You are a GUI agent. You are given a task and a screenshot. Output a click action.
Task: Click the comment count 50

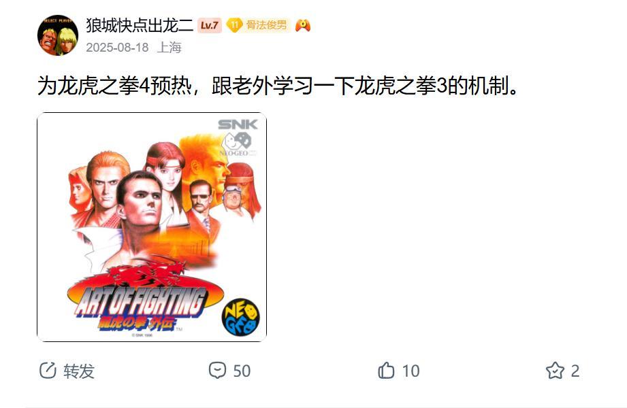point(242,371)
